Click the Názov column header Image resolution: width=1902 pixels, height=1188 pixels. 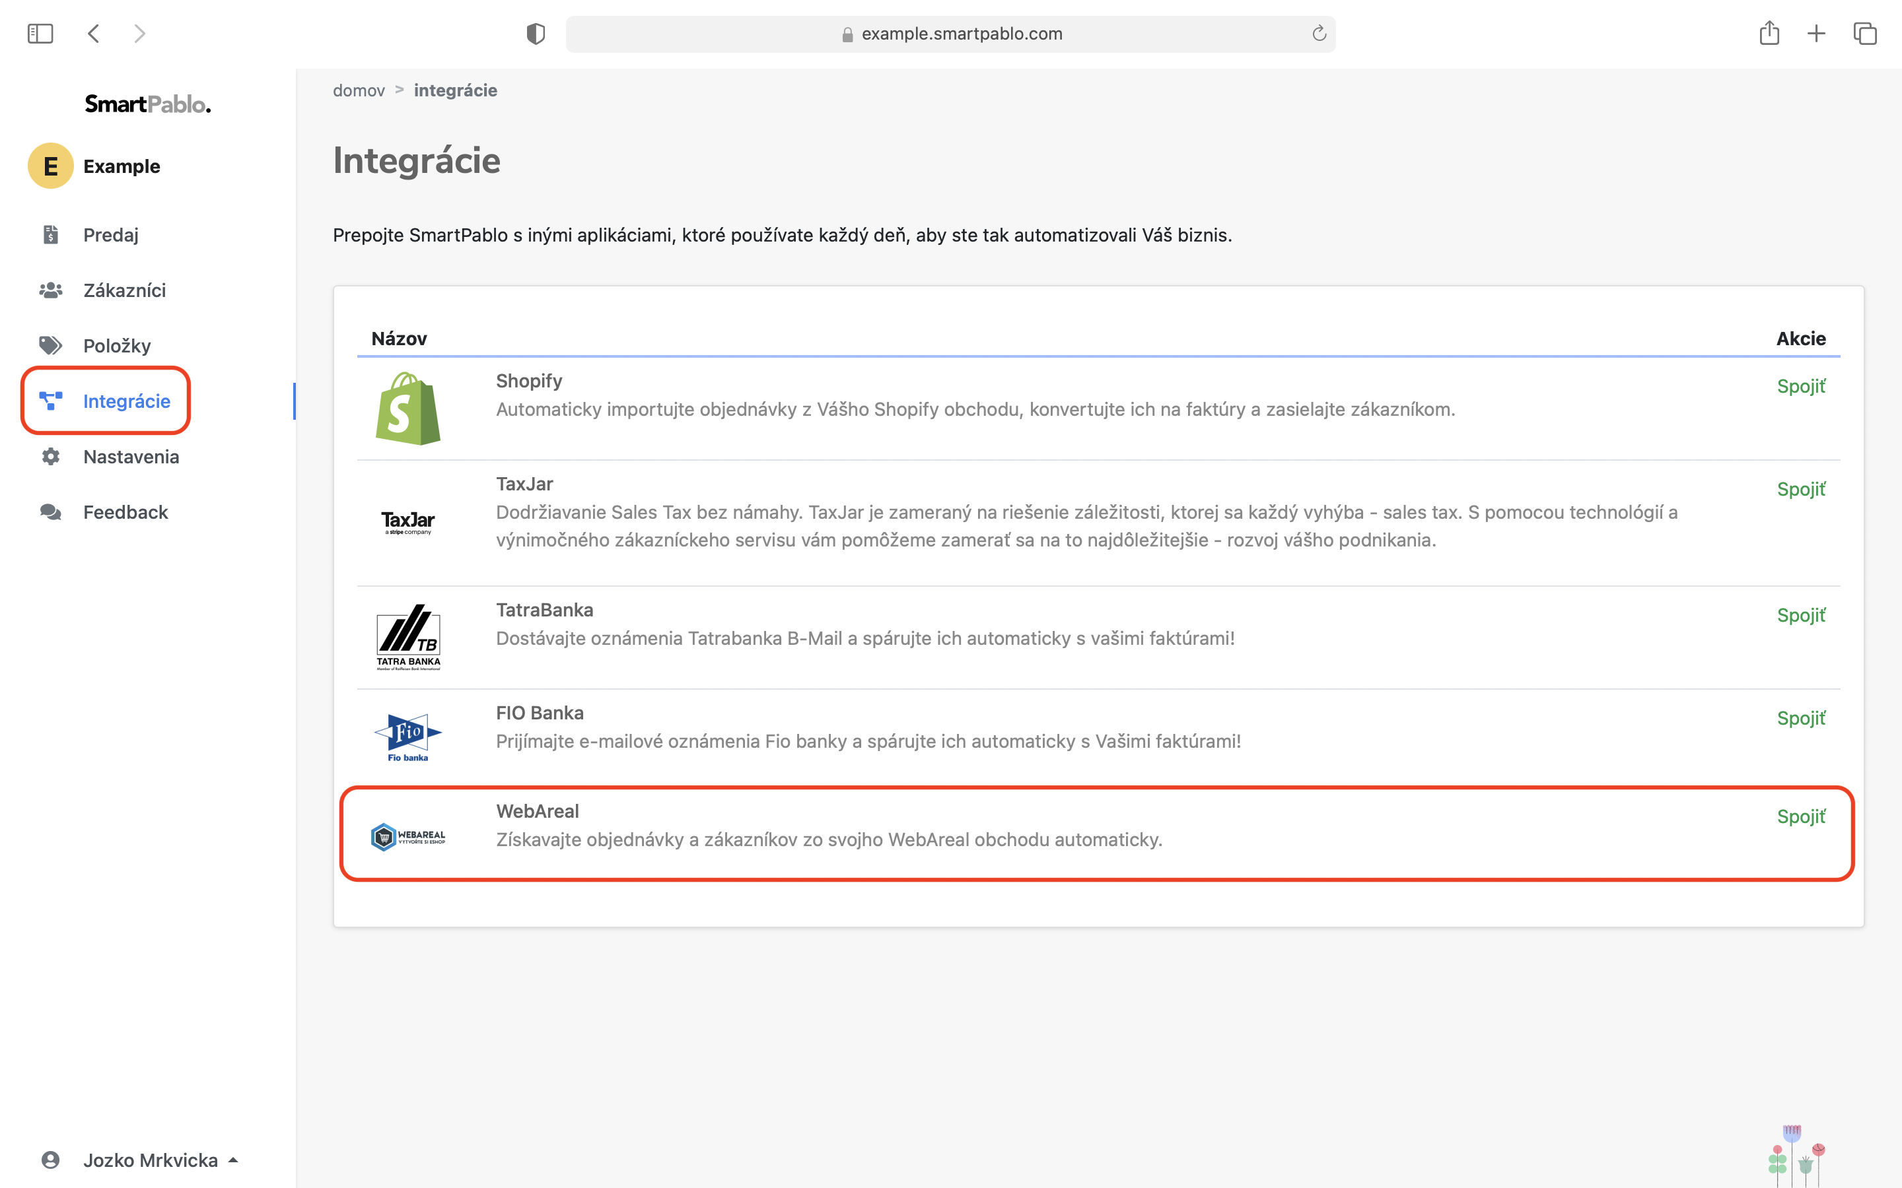(x=400, y=339)
